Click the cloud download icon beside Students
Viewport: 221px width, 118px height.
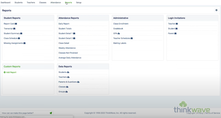[x=68, y=72]
